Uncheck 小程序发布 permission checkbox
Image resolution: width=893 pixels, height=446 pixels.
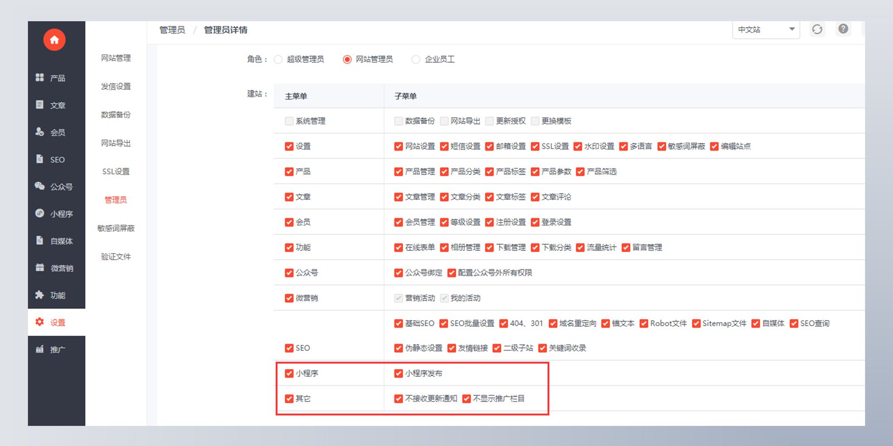pos(399,374)
